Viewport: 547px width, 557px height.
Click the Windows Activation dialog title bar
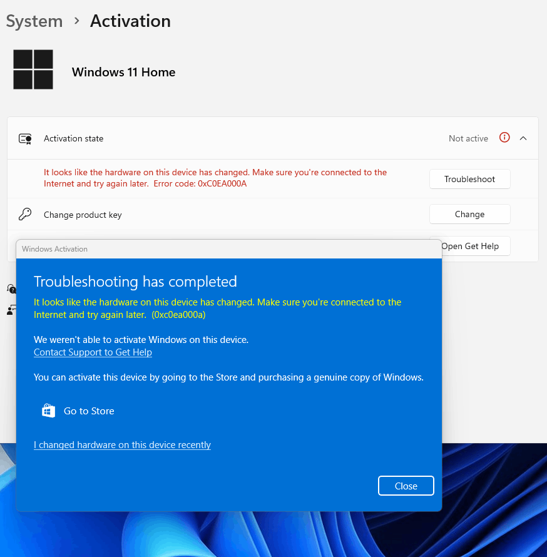click(x=228, y=249)
